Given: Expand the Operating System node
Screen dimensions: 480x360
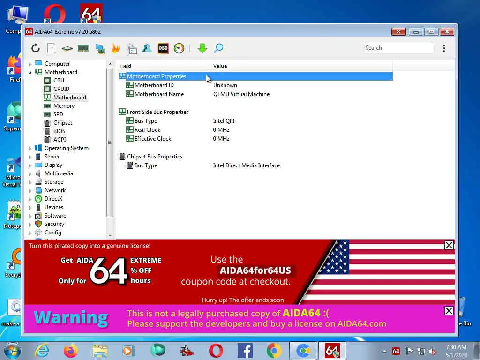Looking at the screenshot, I should 30,149.
